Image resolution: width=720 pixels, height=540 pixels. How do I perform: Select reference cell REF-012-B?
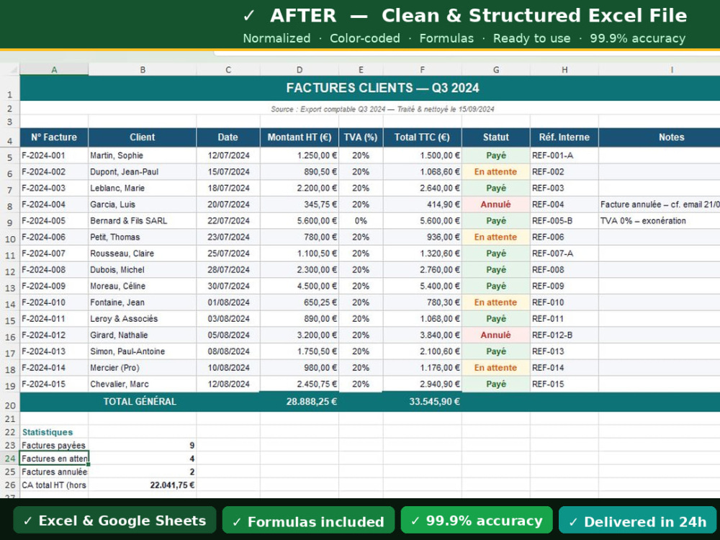pyautogui.click(x=564, y=335)
